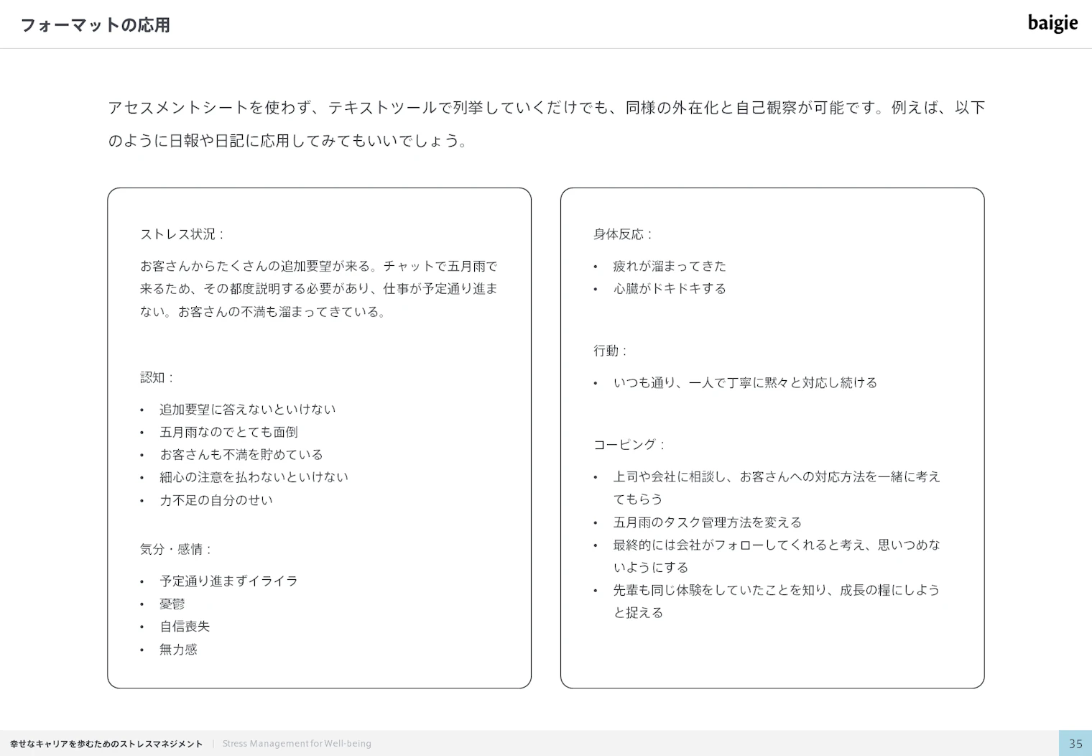Viewport: 1092px width, 756px height.
Task: Click bullet 憂鬱
Action: click(x=172, y=604)
